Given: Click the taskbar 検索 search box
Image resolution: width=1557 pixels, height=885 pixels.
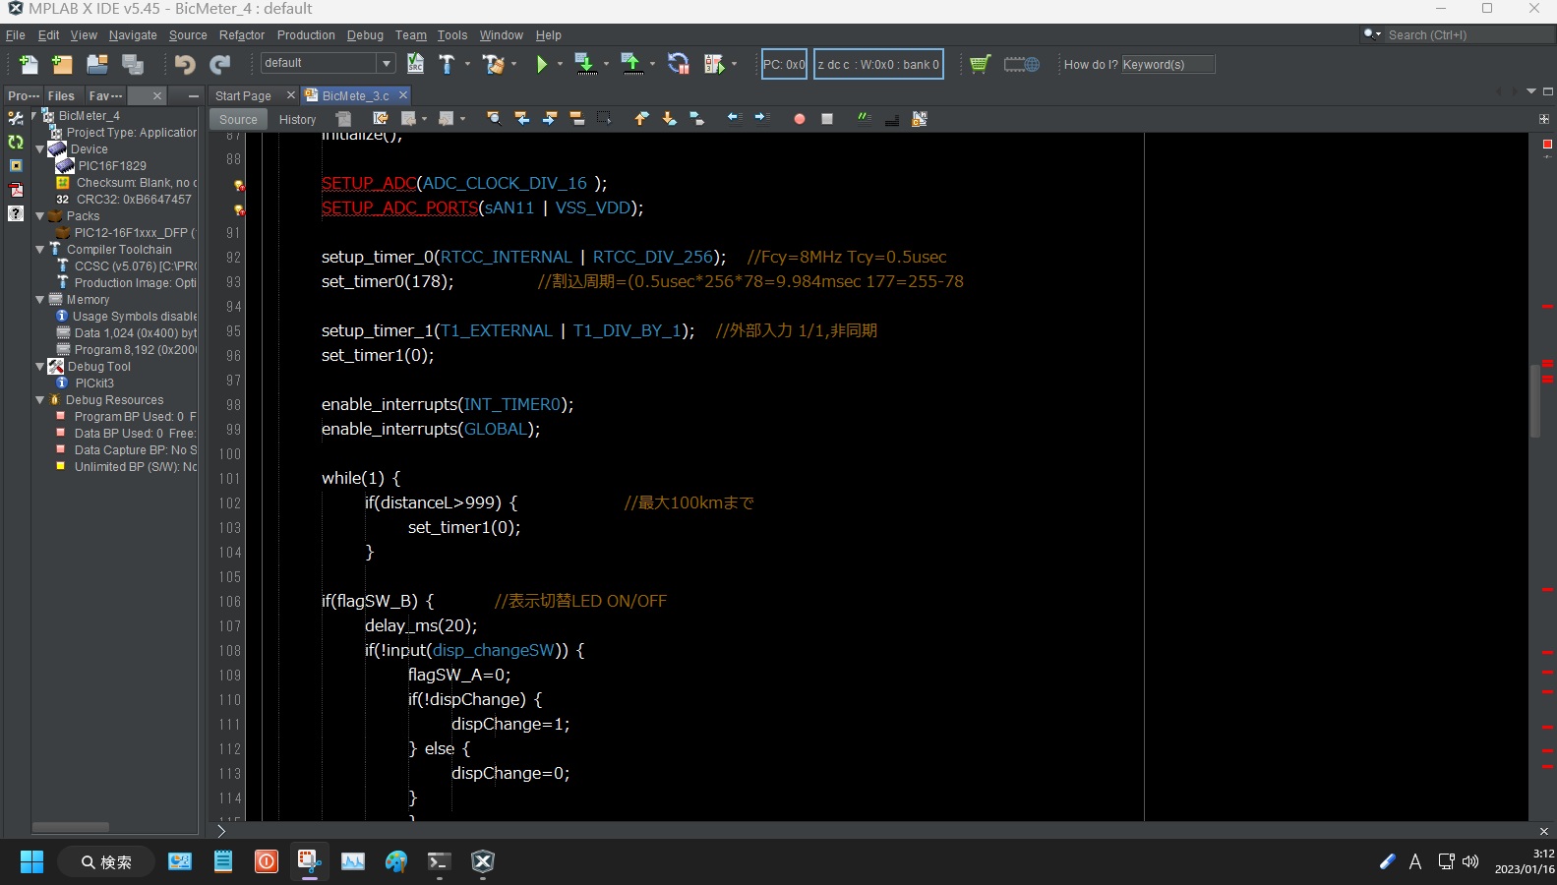Looking at the screenshot, I should point(106,862).
